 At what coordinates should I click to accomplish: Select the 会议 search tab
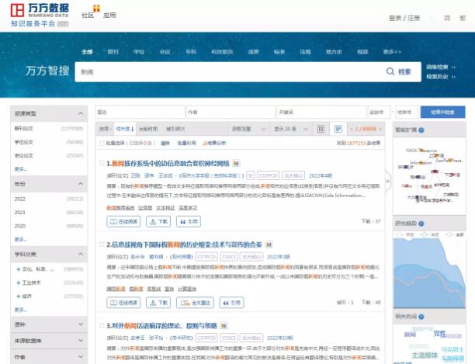point(165,52)
